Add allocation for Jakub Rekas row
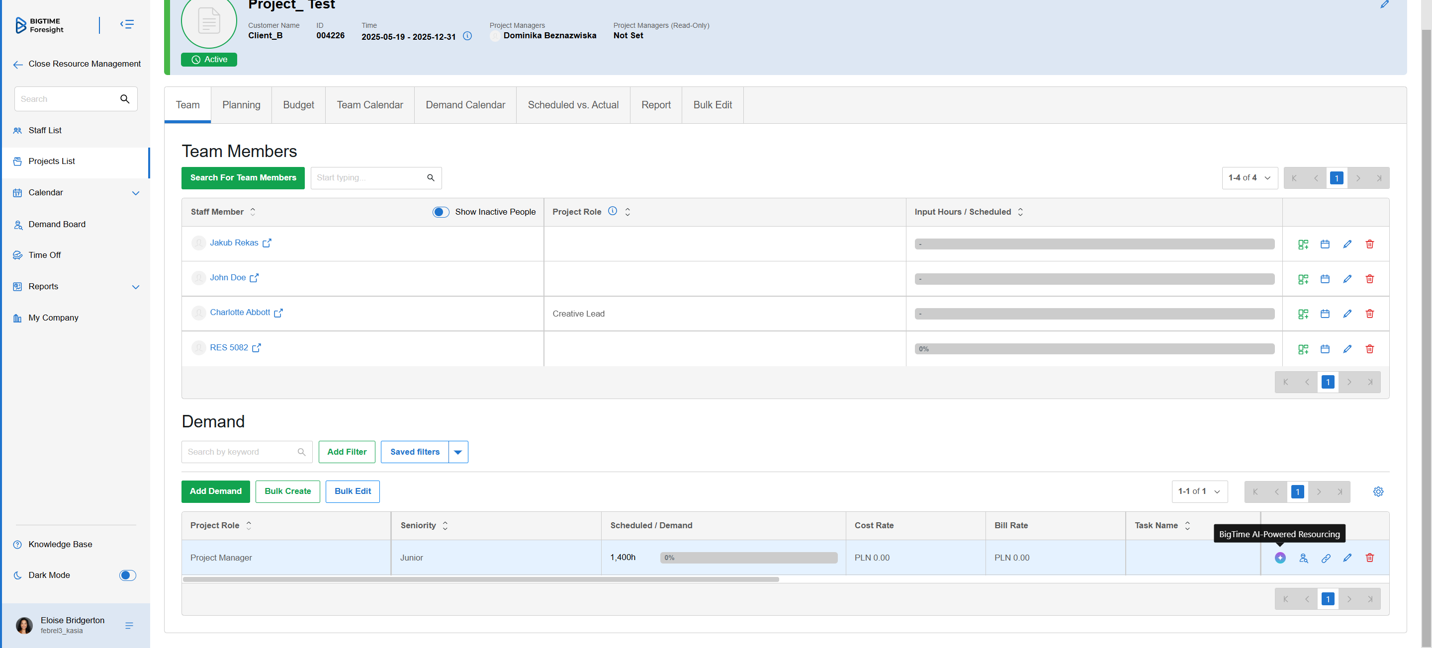The height and width of the screenshot is (648, 1432). tap(1303, 244)
